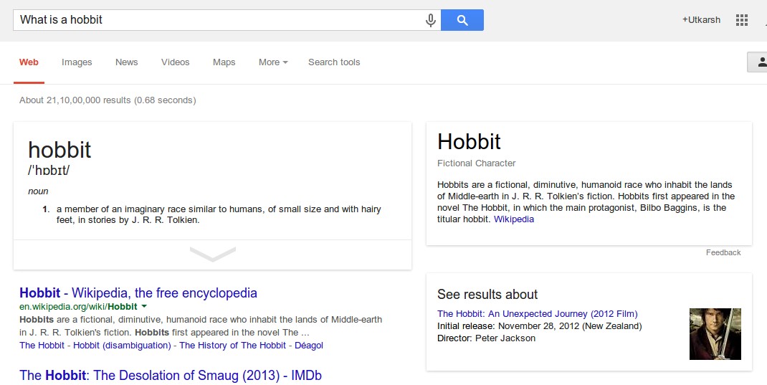Open 'The Hobbit' sitelink
The height and width of the screenshot is (385, 767).
point(42,346)
